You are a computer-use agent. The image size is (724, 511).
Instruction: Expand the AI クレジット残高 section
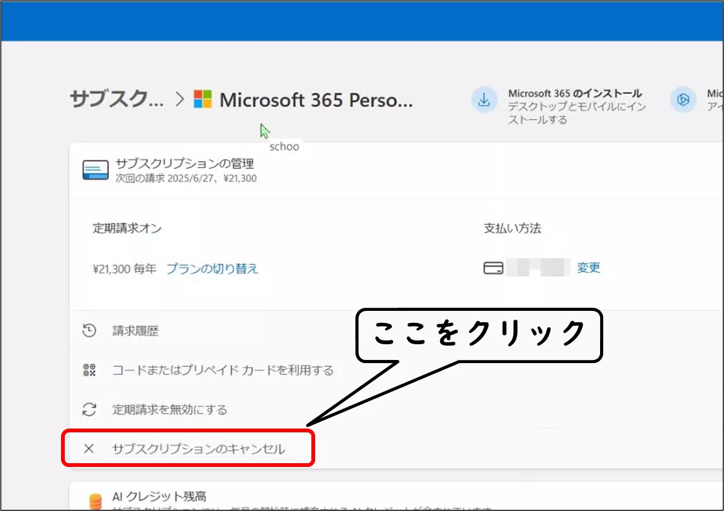tap(159, 497)
